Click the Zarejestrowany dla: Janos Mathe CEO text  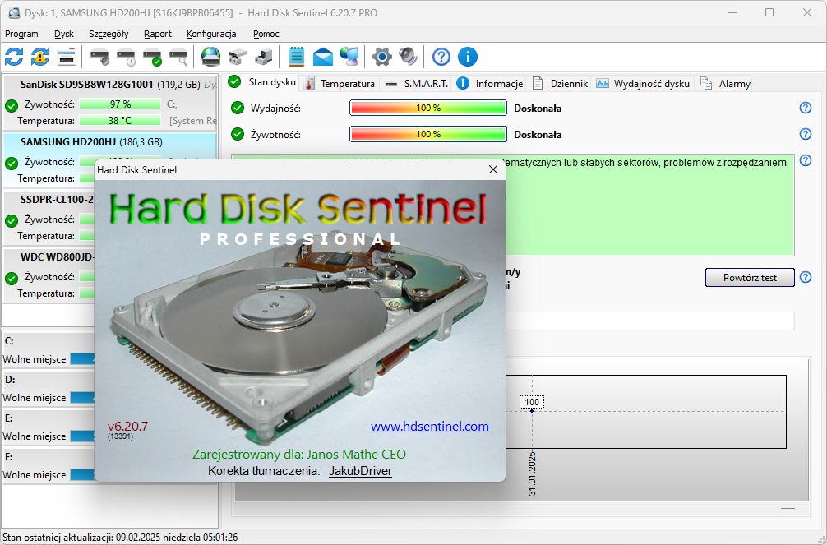pos(299,455)
